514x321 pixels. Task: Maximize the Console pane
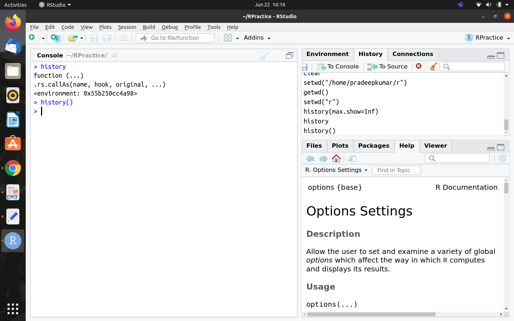[289, 56]
